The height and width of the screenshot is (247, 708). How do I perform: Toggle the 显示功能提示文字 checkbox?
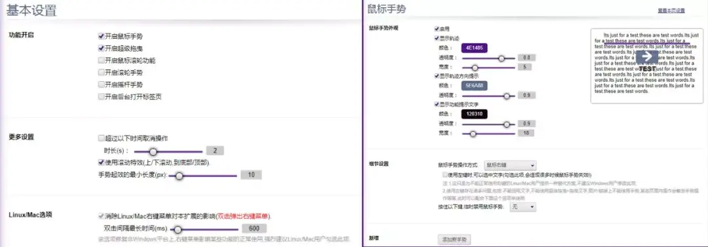436,104
